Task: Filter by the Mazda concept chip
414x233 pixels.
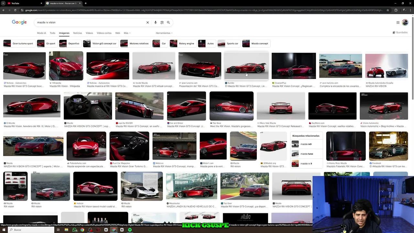Action: click(x=256, y=43)
